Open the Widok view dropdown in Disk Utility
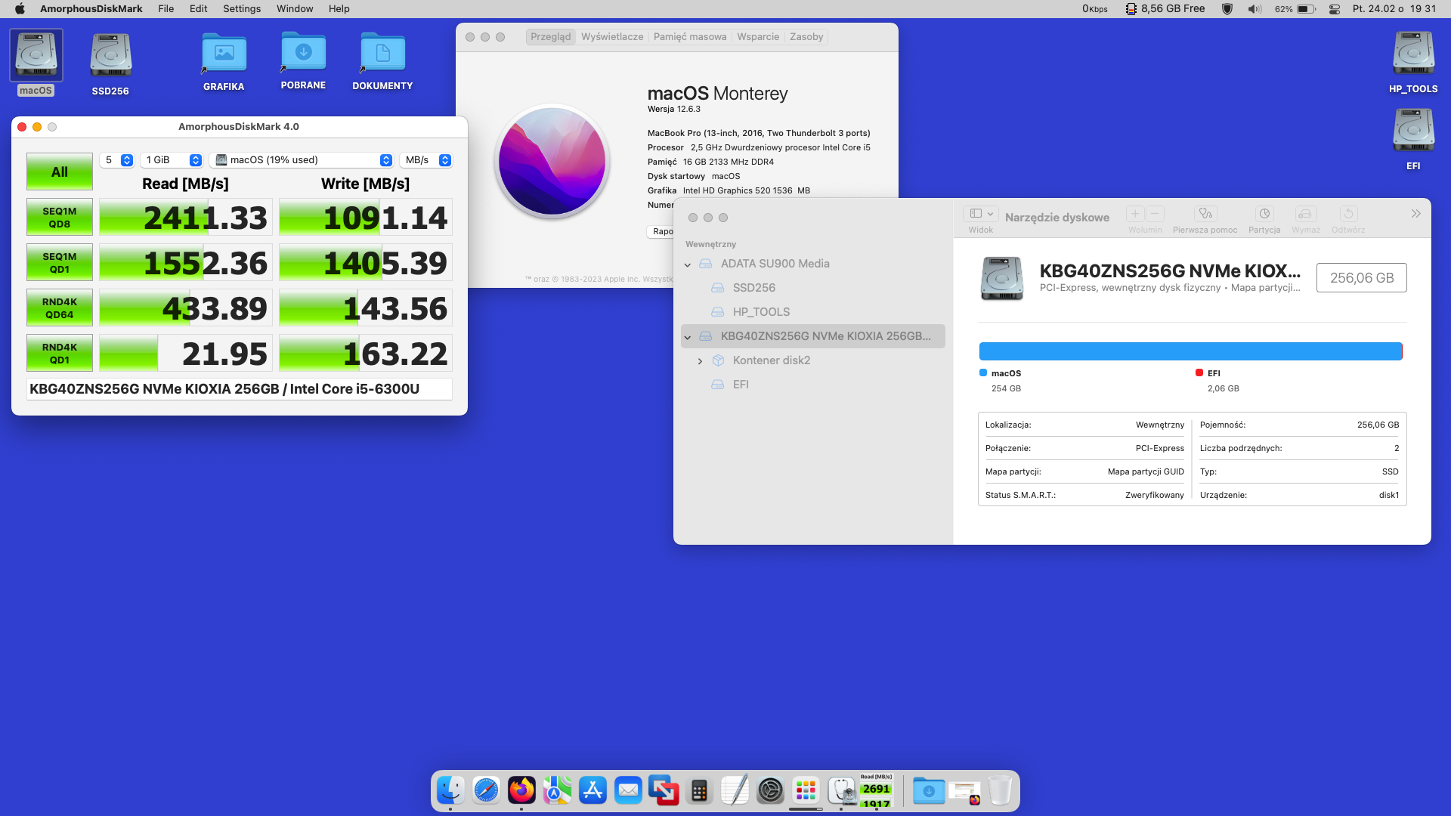This screenshot has height=816, width=1451. pyautogui.click(x=982, y=214)
